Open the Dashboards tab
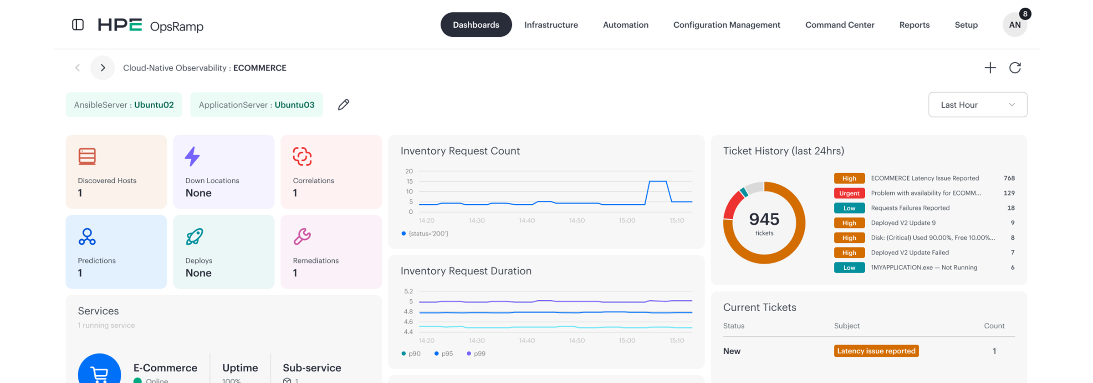1093x383 pixels. coord(476,25)
